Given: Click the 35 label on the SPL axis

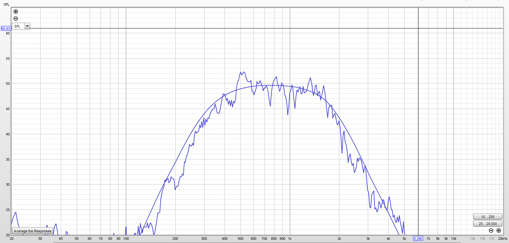Looking at the screenshot, I should click(8, 159).
